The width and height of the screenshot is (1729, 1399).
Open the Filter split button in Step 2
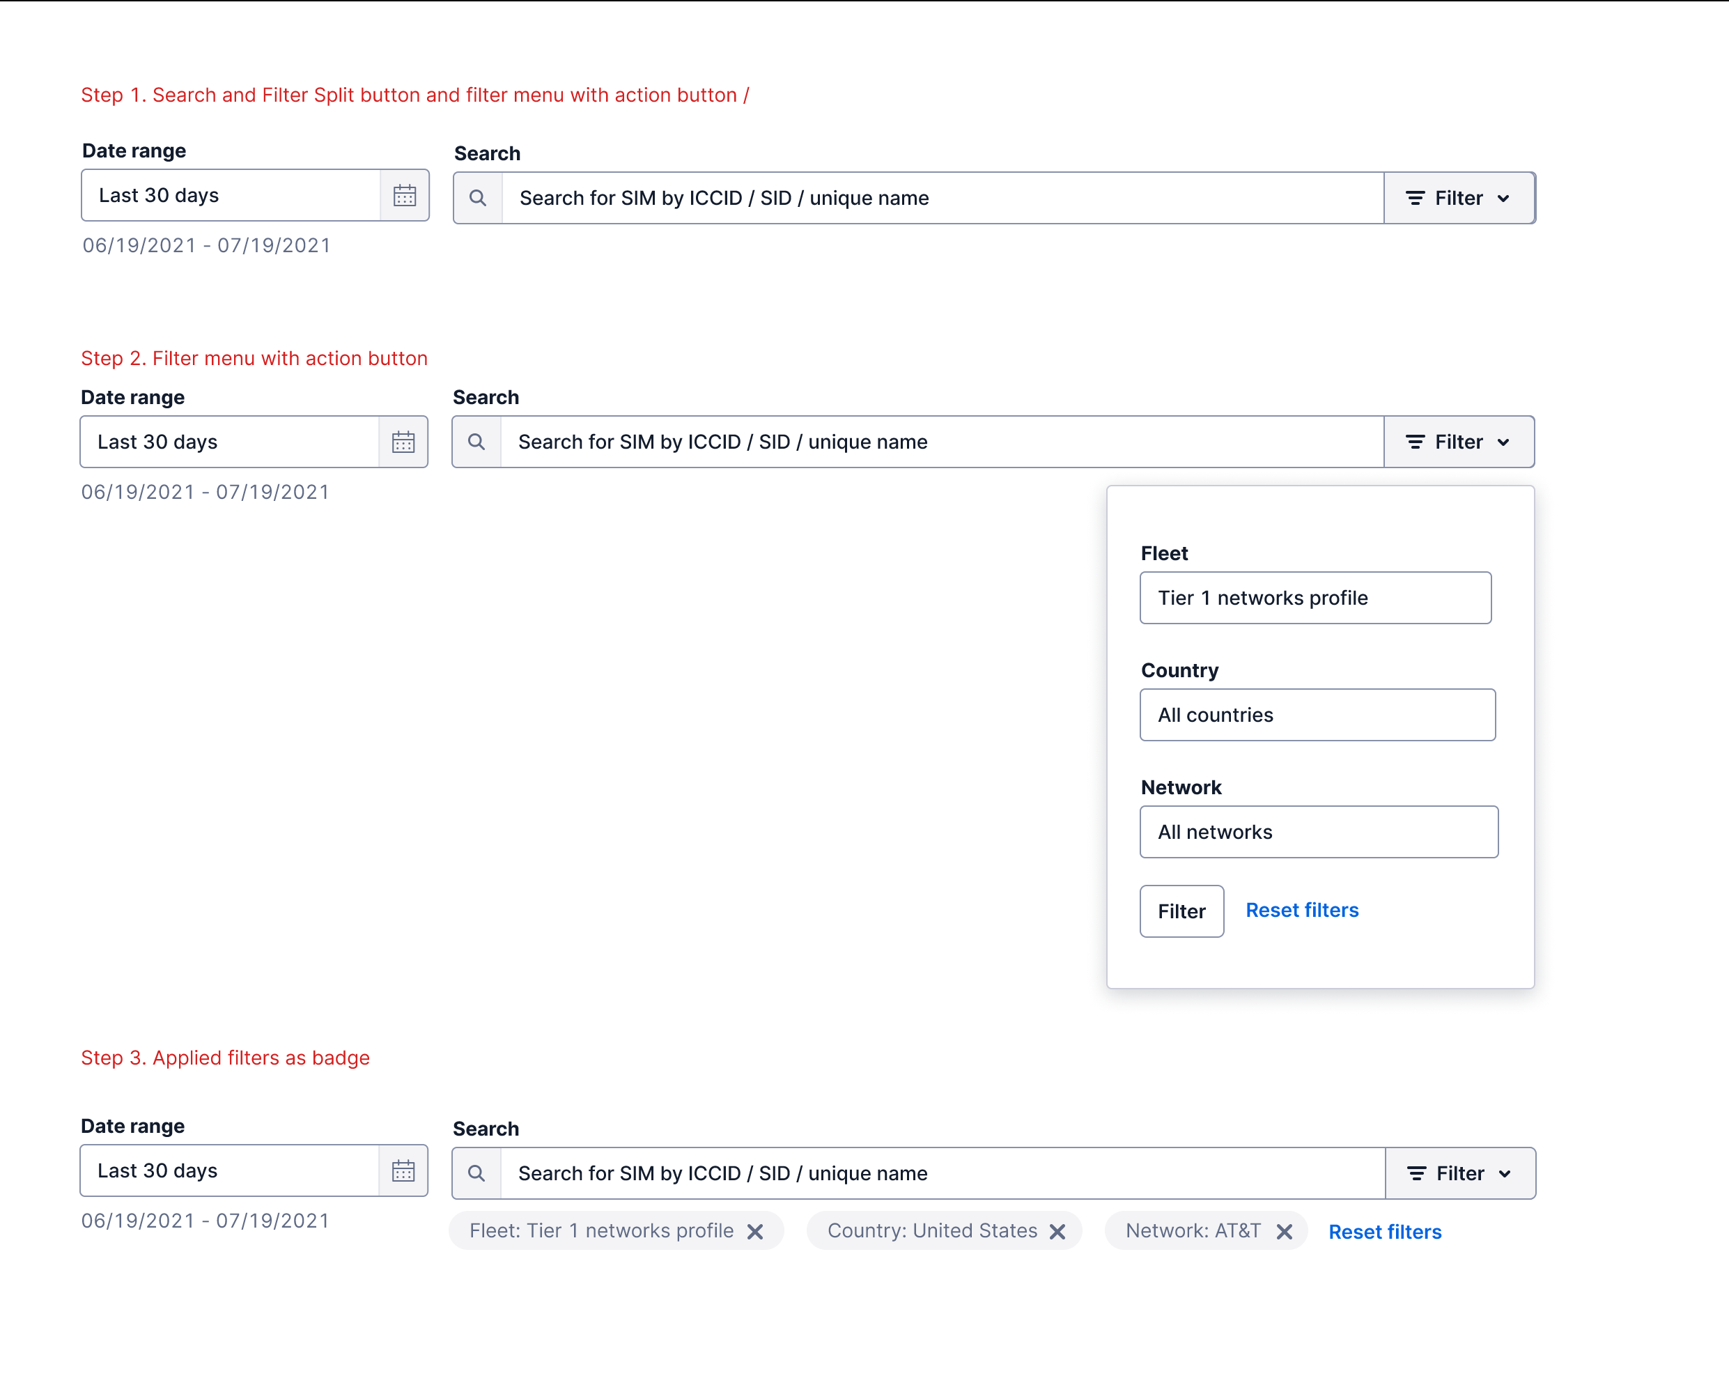[1459, 442]
